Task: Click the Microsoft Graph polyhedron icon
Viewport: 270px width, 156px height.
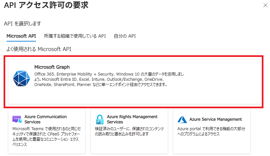Action: pos(21,78)
